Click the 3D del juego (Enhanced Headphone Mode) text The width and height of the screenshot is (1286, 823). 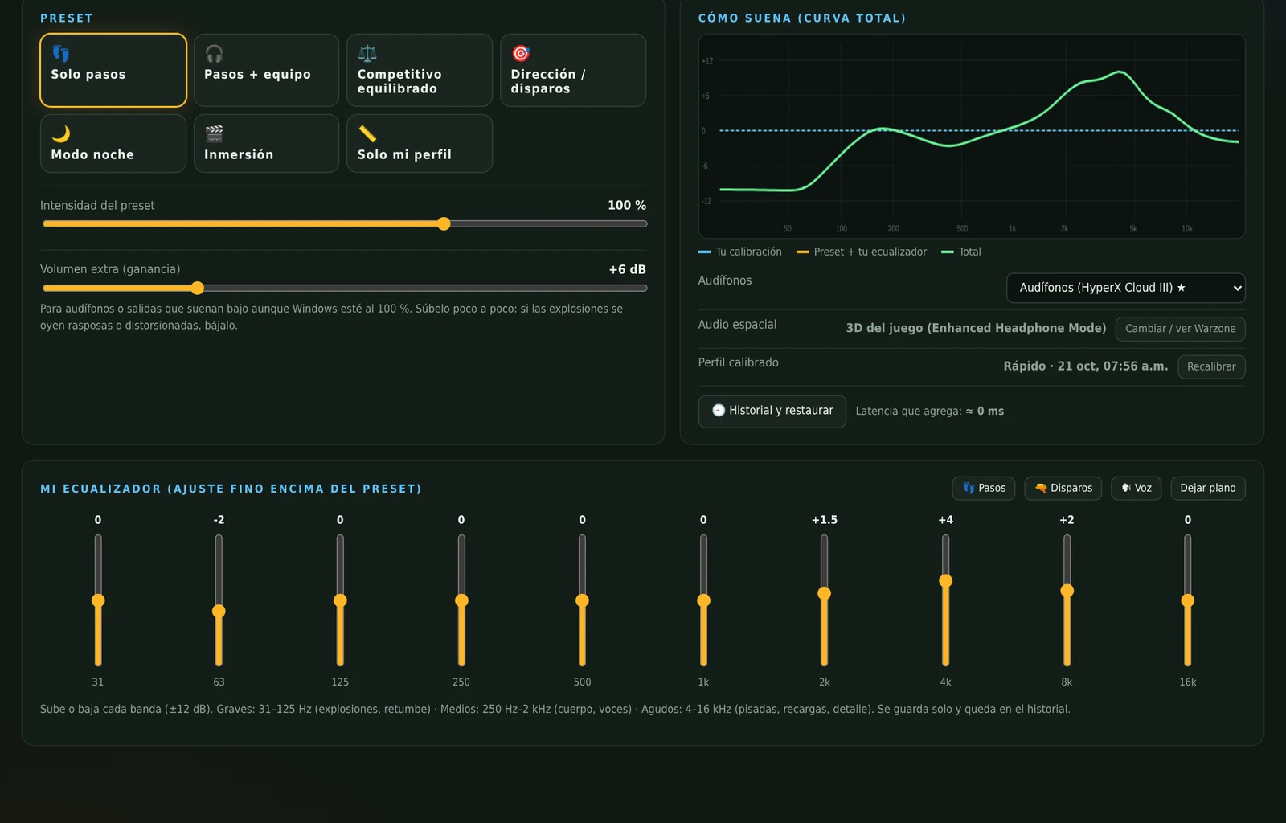click(976, 328)
